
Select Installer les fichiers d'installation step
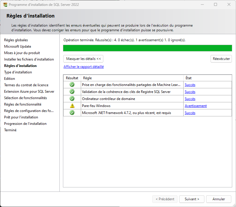tap(29, 59)
